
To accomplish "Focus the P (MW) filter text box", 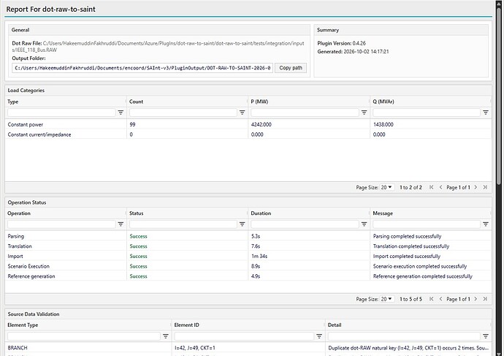I will click(305, 113).
